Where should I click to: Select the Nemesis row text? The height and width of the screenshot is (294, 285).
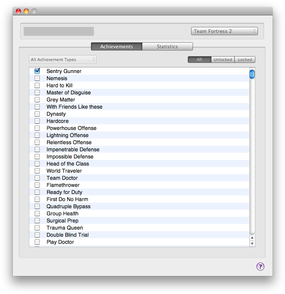pos(57,78)
